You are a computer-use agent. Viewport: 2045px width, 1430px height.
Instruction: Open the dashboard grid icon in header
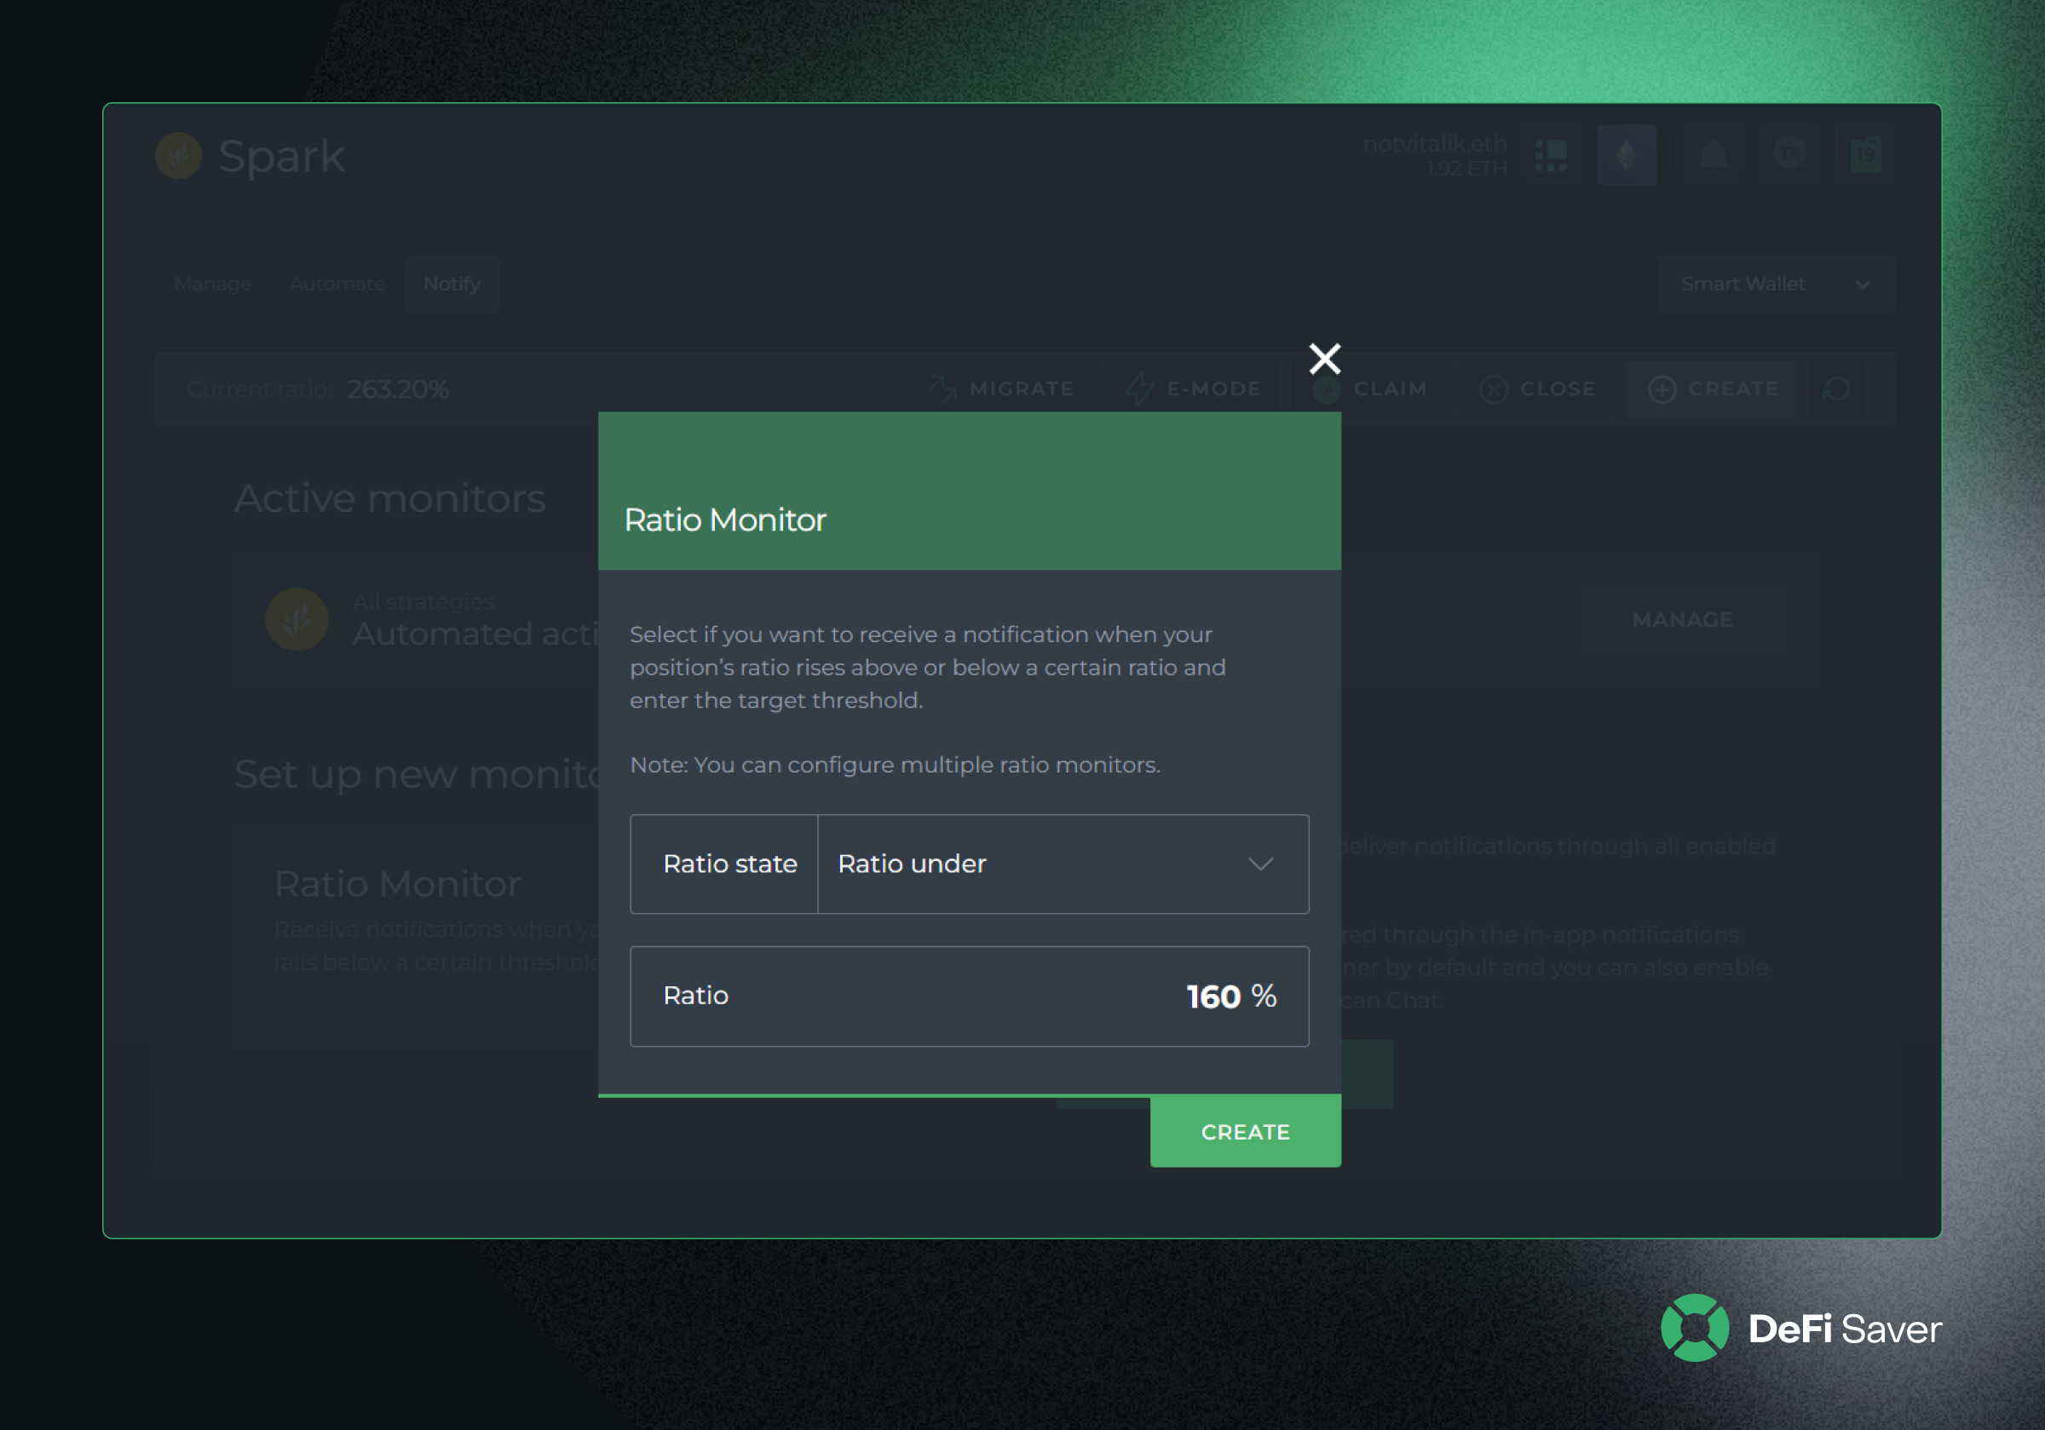(x=1551, y=156)
